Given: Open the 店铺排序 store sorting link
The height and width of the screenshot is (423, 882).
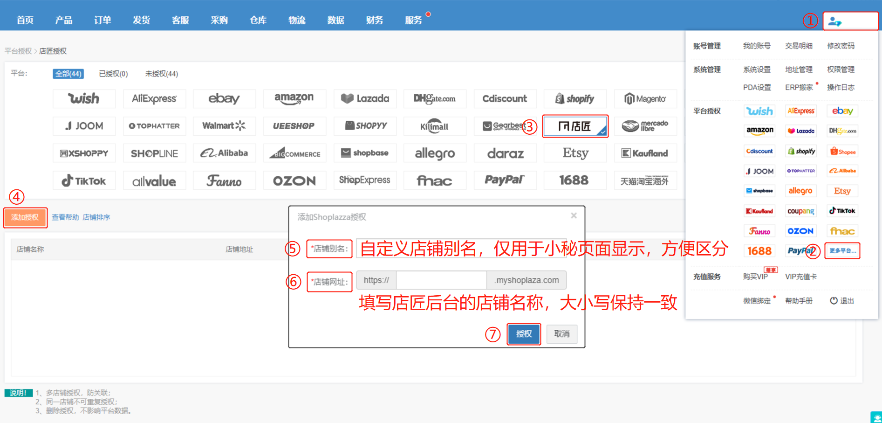Looking at the screenshot, I should pyautogui.click(x=96, y=217).
